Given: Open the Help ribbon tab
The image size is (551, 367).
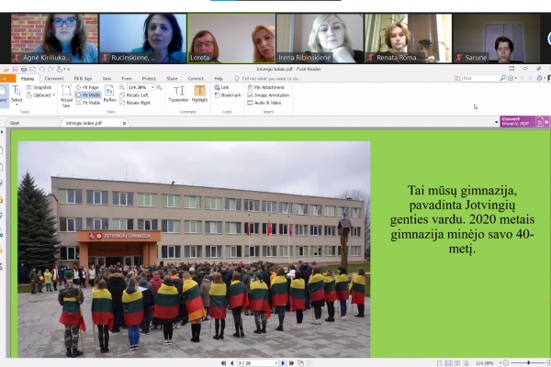Looking at the screenshot, I should (x=219, y=79).
